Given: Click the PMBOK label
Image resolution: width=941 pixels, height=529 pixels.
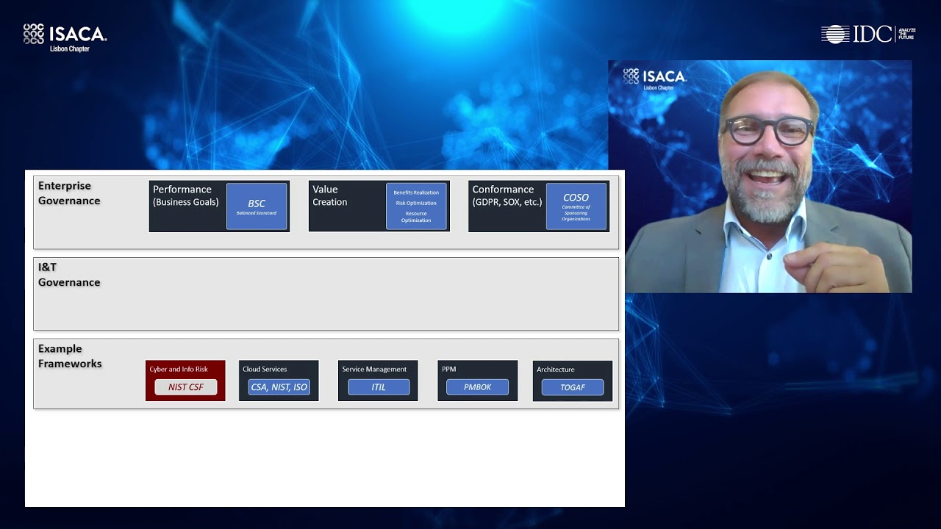Looking at the screenshot, I should 477,387.
